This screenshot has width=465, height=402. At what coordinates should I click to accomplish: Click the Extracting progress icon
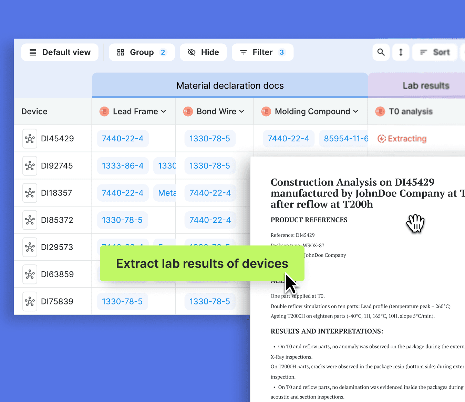[382, 139]
